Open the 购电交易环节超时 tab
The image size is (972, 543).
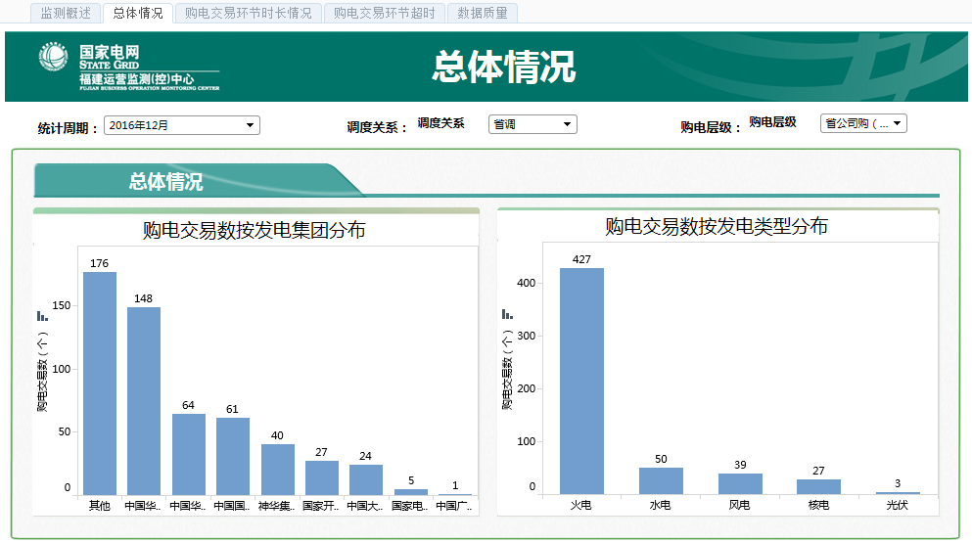pyautogui.click(x=385, y=14)
